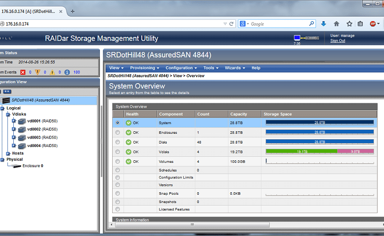Expand the Hosts tree node
The image size is (384, 236).
(x=8, y=153)
